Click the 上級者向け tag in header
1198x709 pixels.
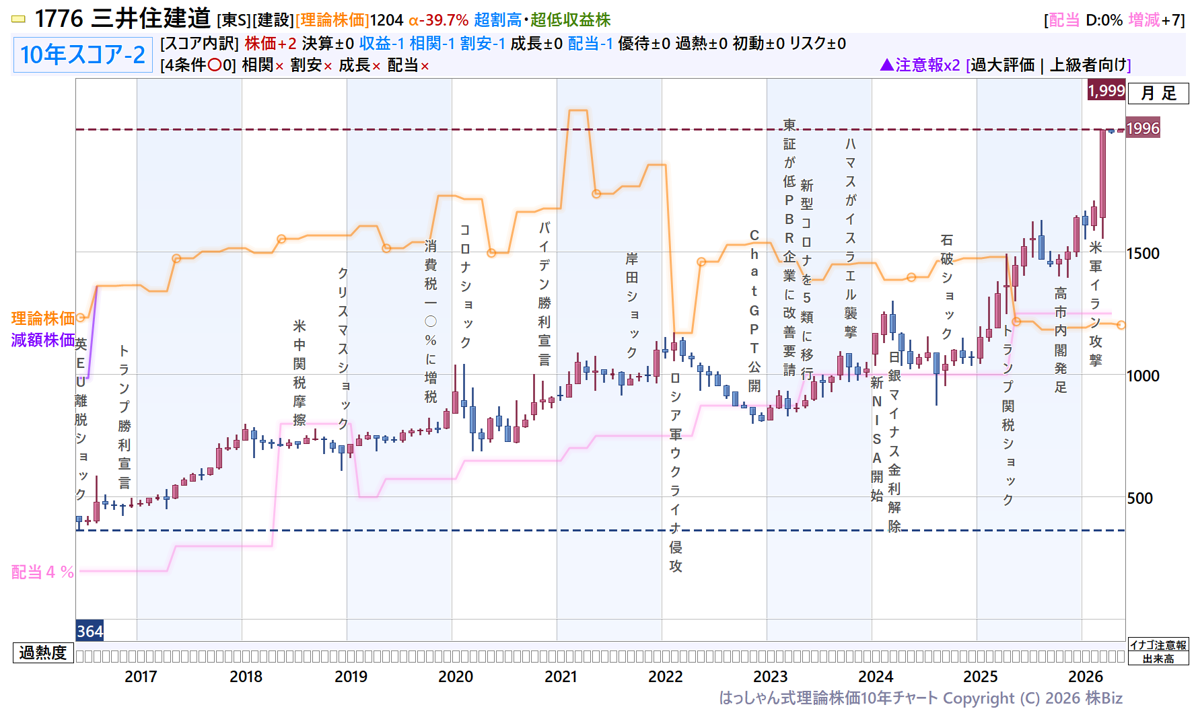point(1088,65)
